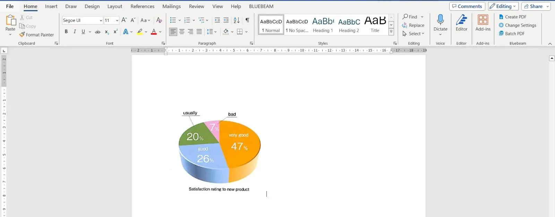Switch to the References tab

[x=142, y=6]
